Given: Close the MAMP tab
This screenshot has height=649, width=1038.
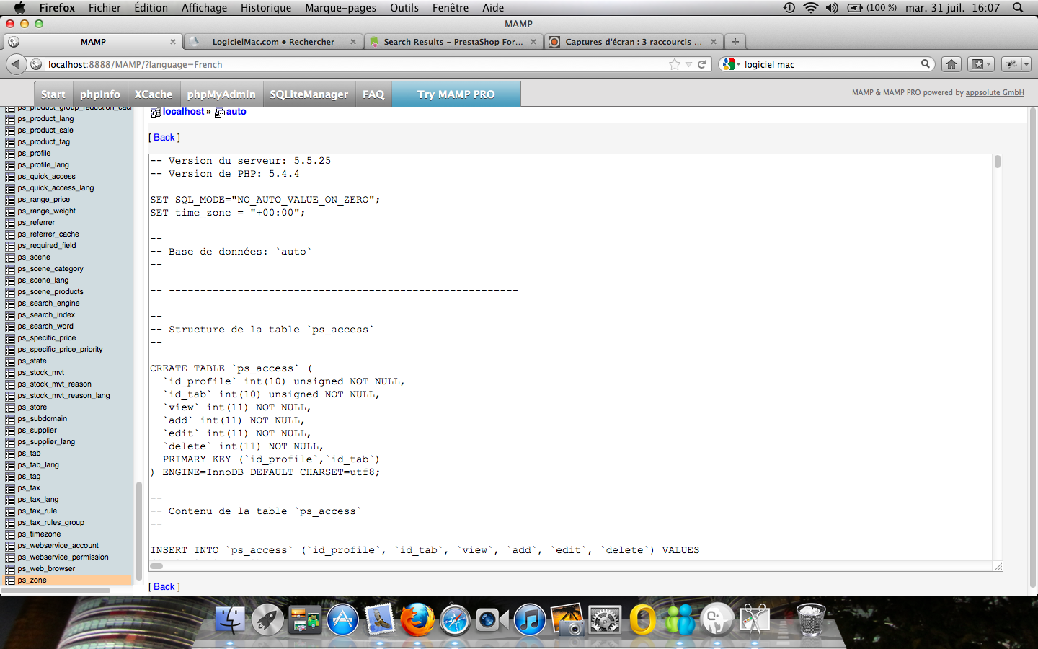Looking at the screenshot, I should [x=173, y=42].
